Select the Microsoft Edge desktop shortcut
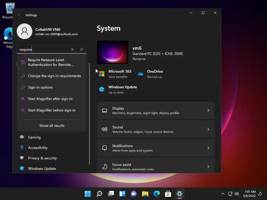The image size is (267, 200). 8,38
